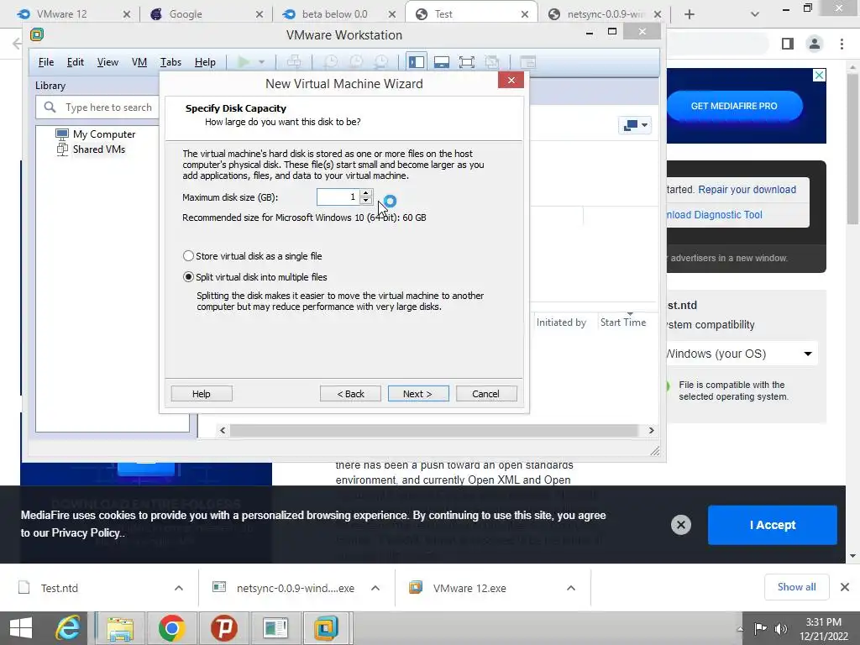860x645 pixels.
Task: Close the MediaFire ad with X icon
Action: pyautogui.click(x=819, y=75)
